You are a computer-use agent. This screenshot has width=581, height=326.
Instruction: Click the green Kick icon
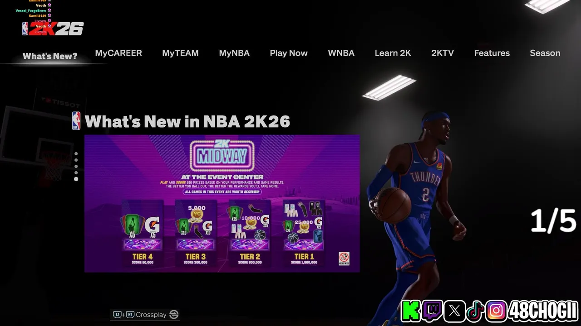coord(410,311)
